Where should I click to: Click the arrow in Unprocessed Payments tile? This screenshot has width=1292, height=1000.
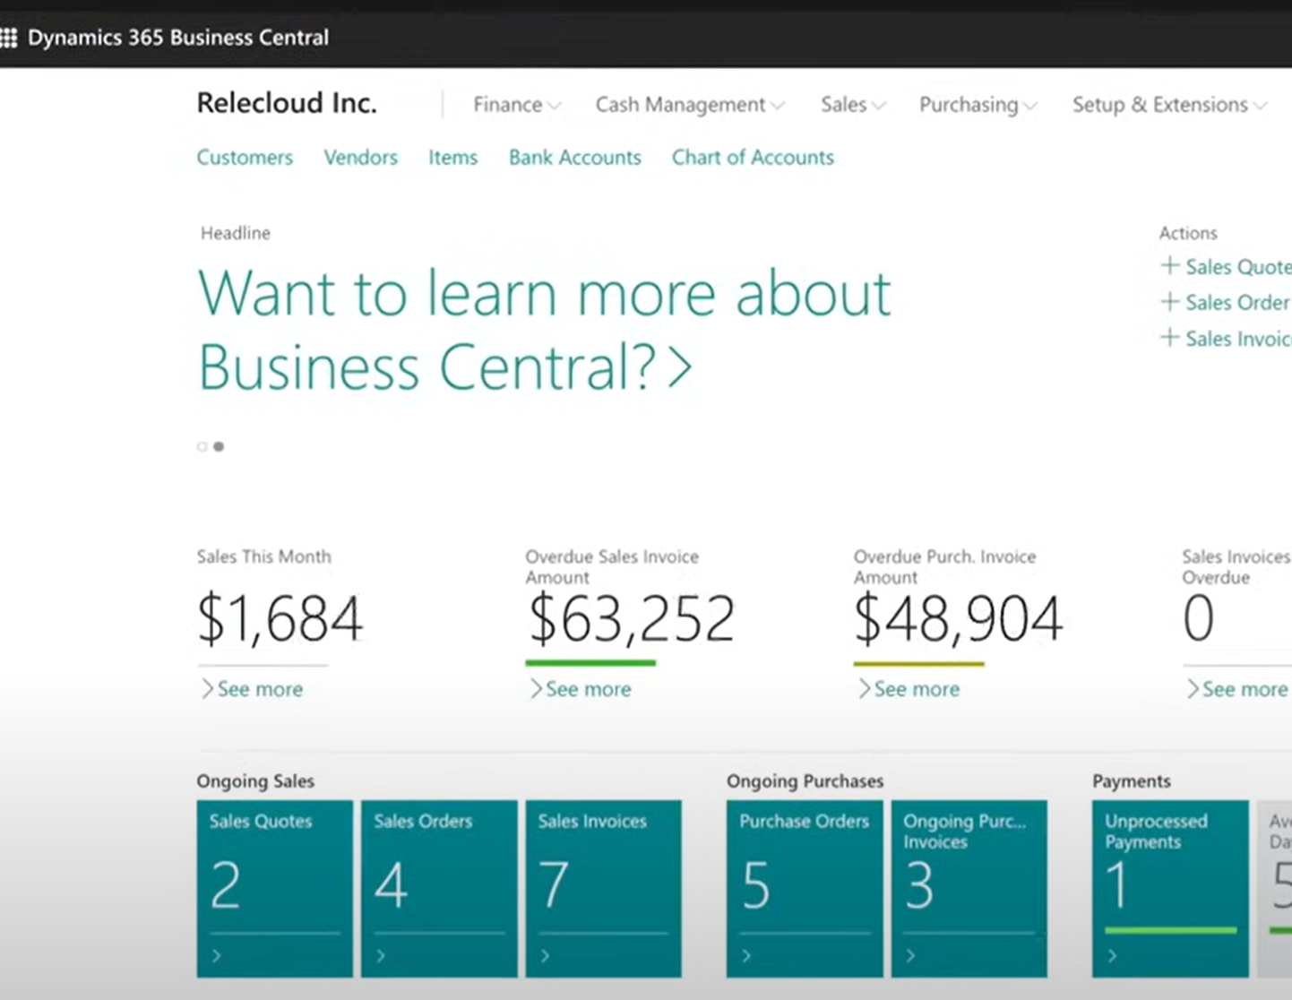[x=1112, y=956]
